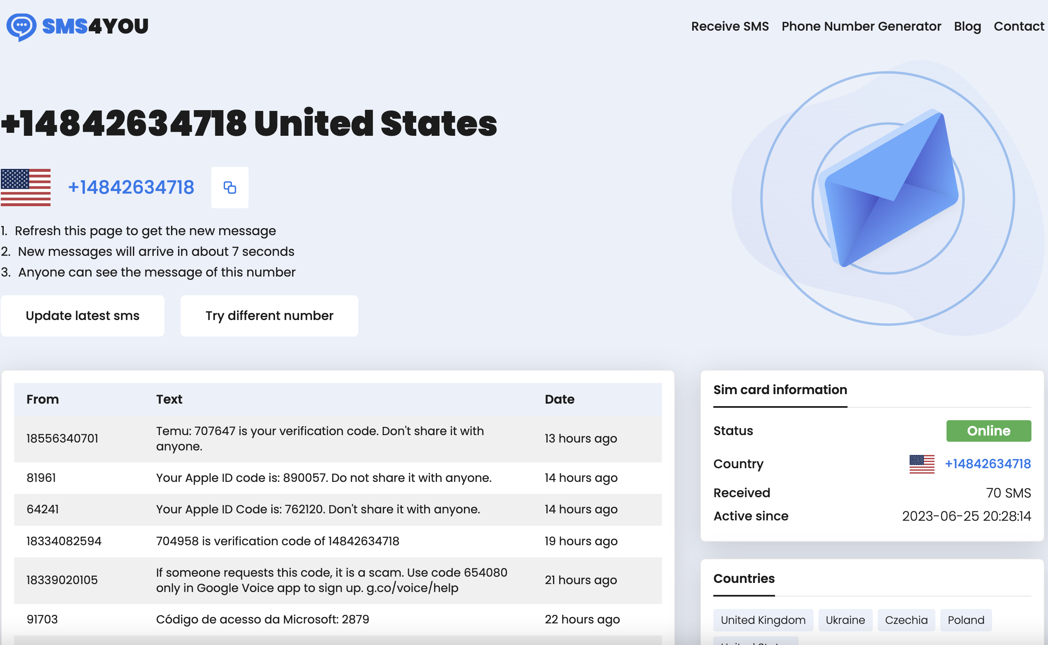Image resolution: width=1048 pixels, height=645 pixels.
Task: Click the Apple ID code 890057 message
Action: [x=324, y=478]
